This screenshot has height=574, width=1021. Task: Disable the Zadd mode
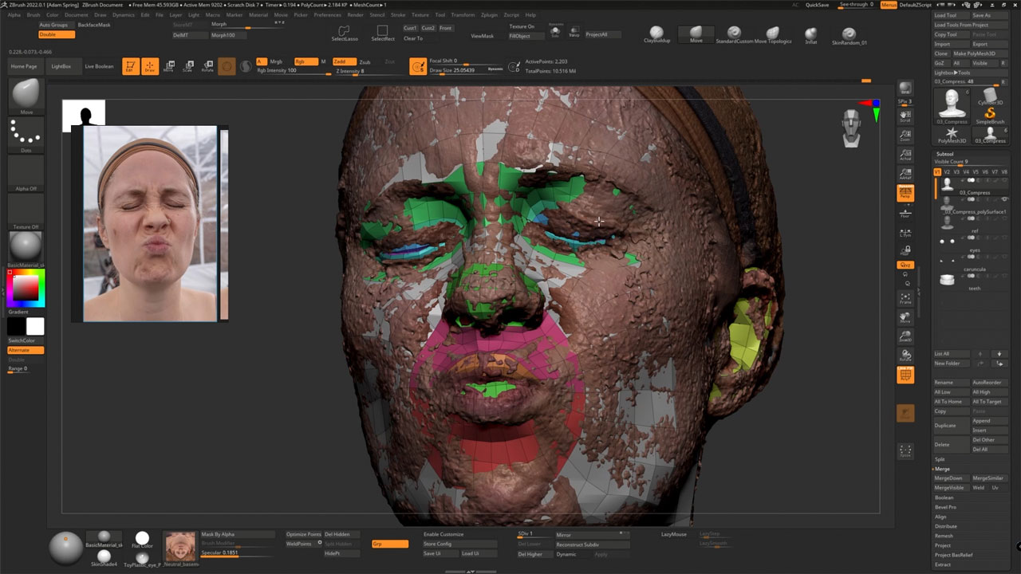343,61
